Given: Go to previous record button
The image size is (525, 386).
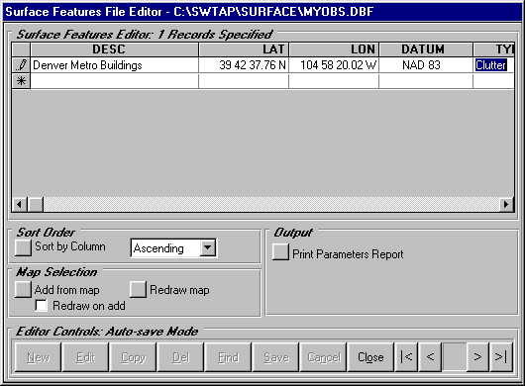Looking at the screenshot, I should [x=430, y=357].
